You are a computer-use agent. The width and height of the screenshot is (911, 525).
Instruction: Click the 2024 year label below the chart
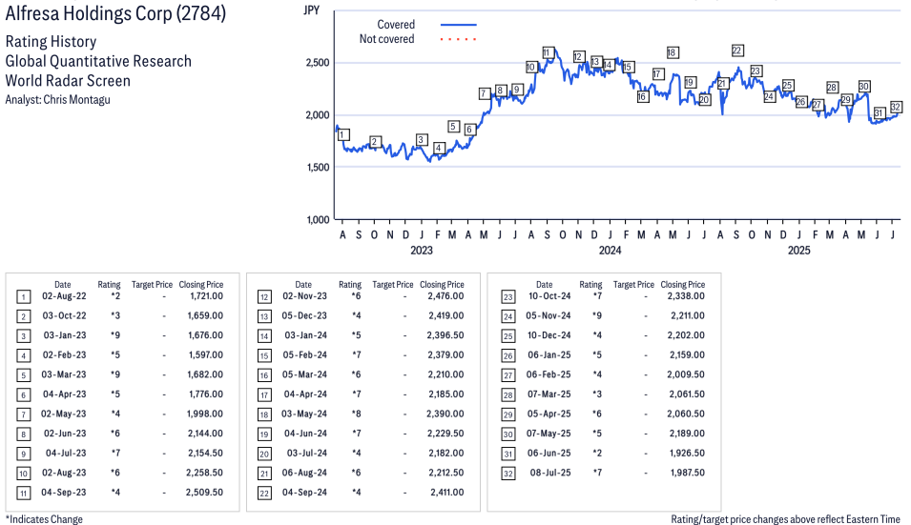click(x=611, y=250)
